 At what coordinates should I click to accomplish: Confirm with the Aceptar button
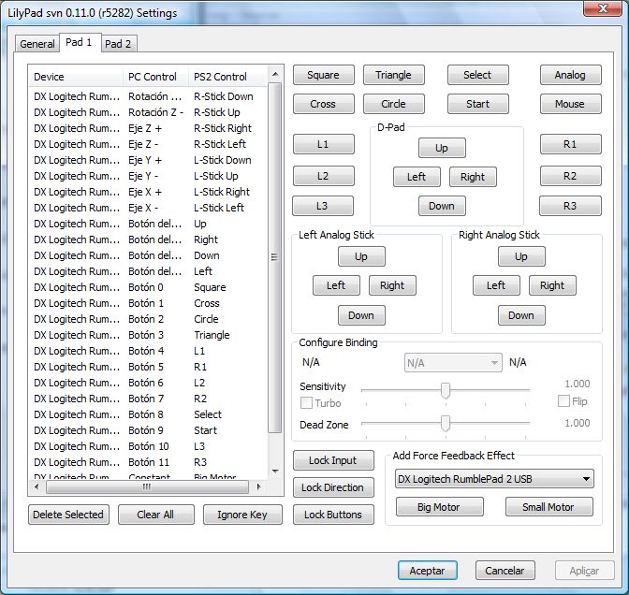[x=428, y=570]
